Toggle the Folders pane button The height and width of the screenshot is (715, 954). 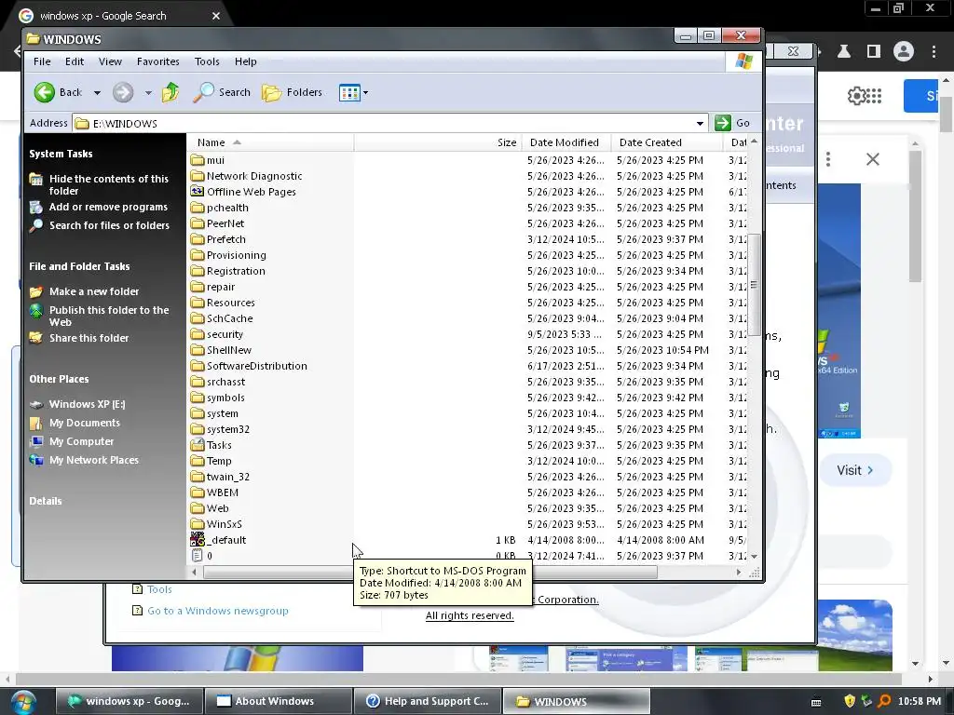point(292,92)
